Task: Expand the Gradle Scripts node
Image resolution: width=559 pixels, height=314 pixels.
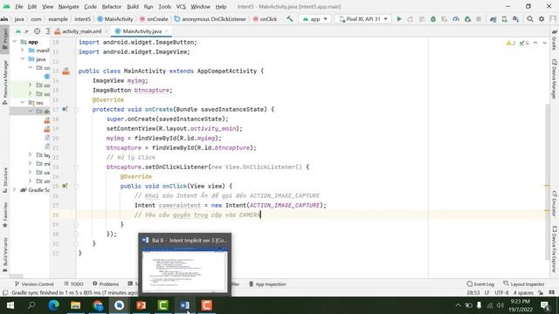Action: 15,190
